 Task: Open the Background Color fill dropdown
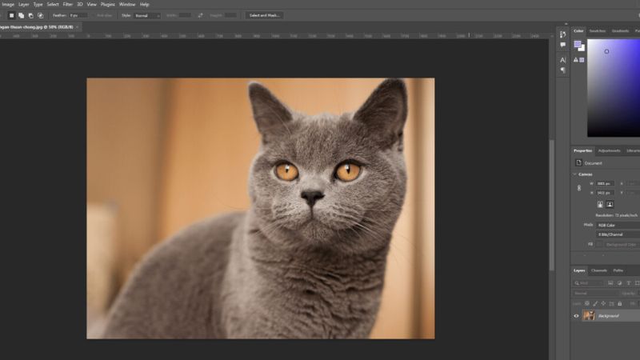(x=622, y=245)
